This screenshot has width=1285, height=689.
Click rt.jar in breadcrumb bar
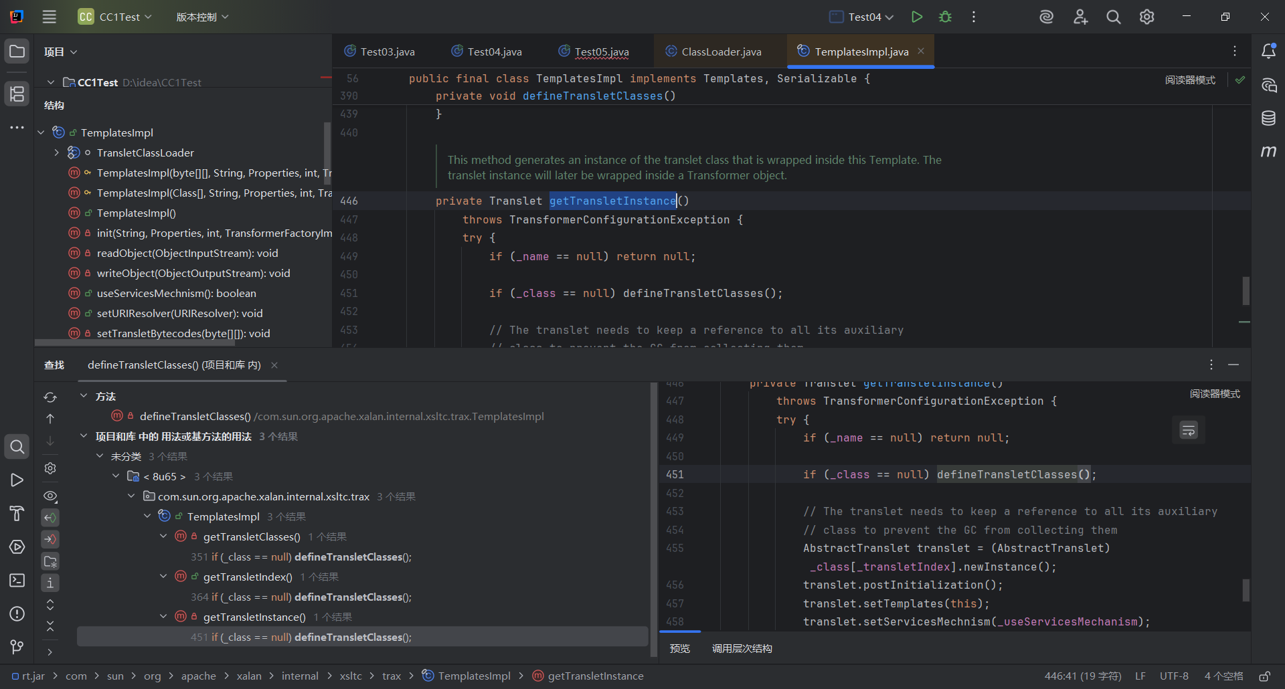click(x=28, y=676)
